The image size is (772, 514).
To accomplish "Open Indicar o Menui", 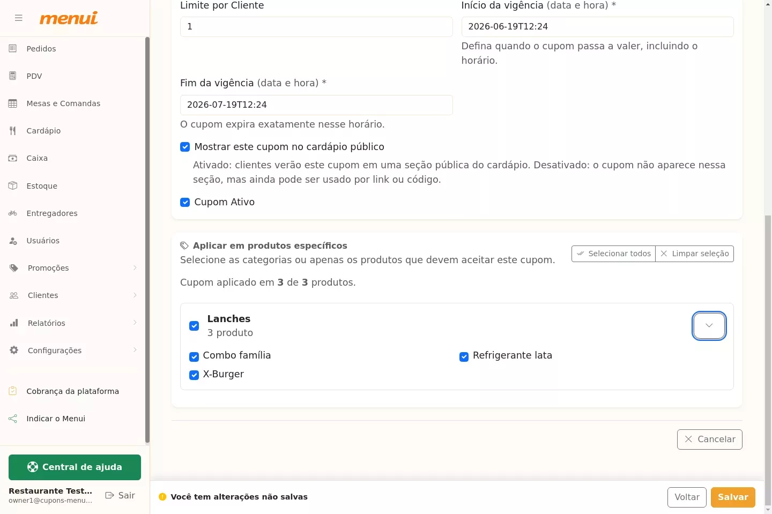I will [x=72, y=419].
